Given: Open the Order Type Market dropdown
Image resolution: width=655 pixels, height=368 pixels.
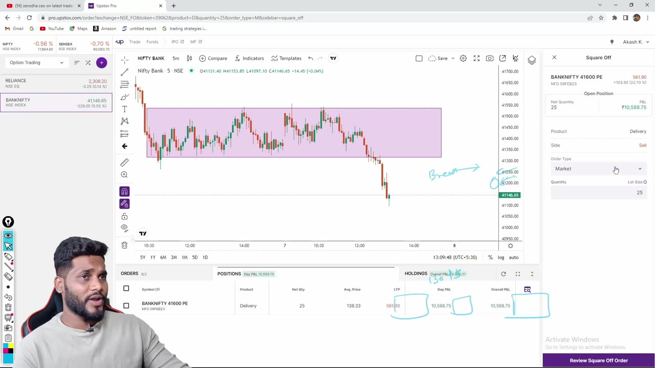Looking at the screenshot, I should coord(598,169).
